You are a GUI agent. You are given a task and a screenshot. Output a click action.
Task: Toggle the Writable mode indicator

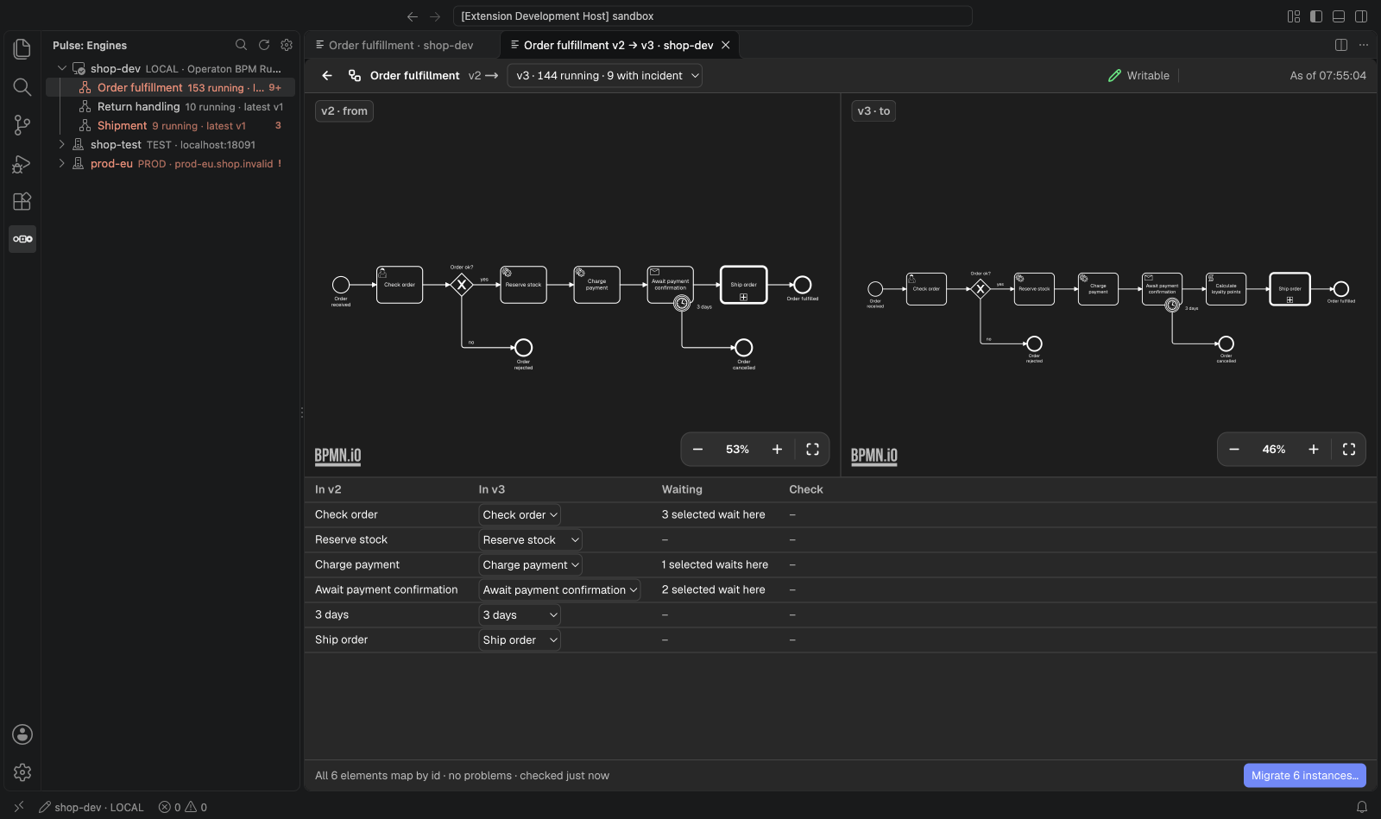click(1138, 76)
